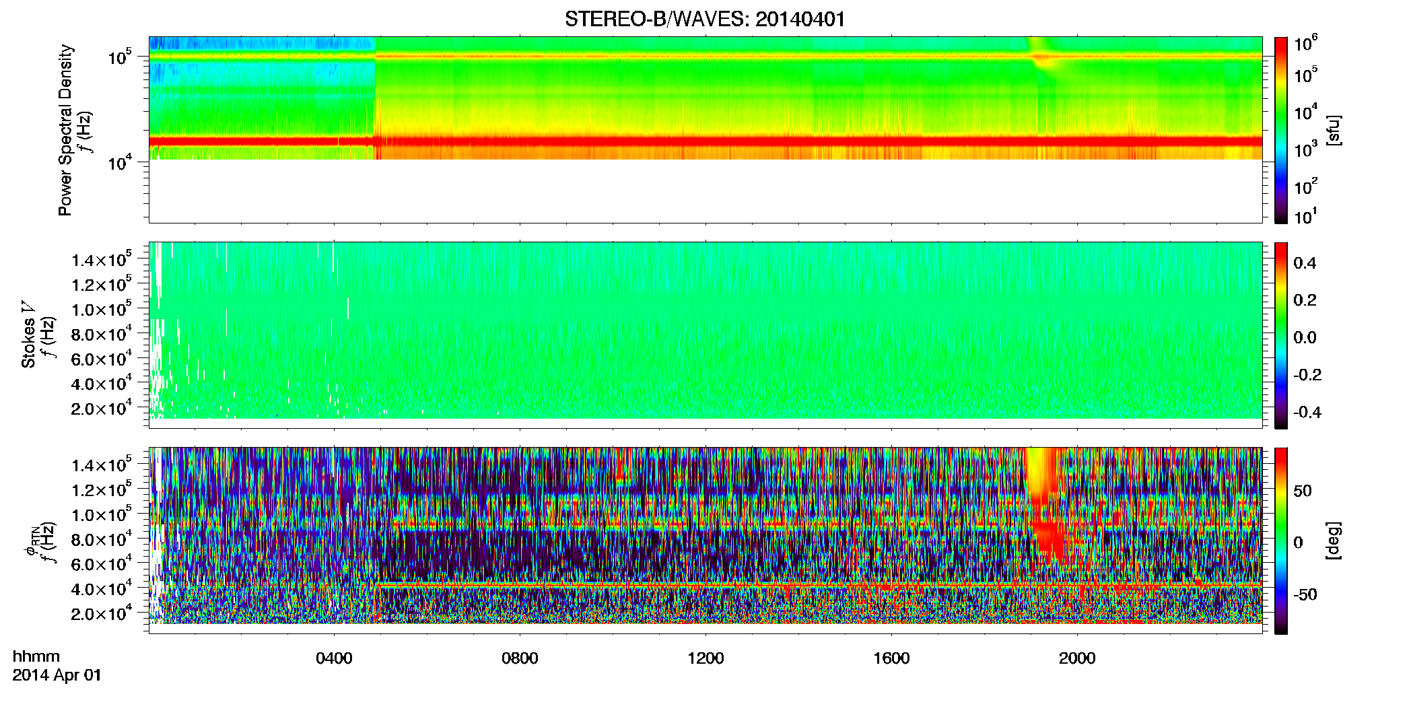Viewport: 1411px width, 727px height.
Task: Click the 0.4 tick label on Stokes colorbar
Action: click(x=1305, y=263)
